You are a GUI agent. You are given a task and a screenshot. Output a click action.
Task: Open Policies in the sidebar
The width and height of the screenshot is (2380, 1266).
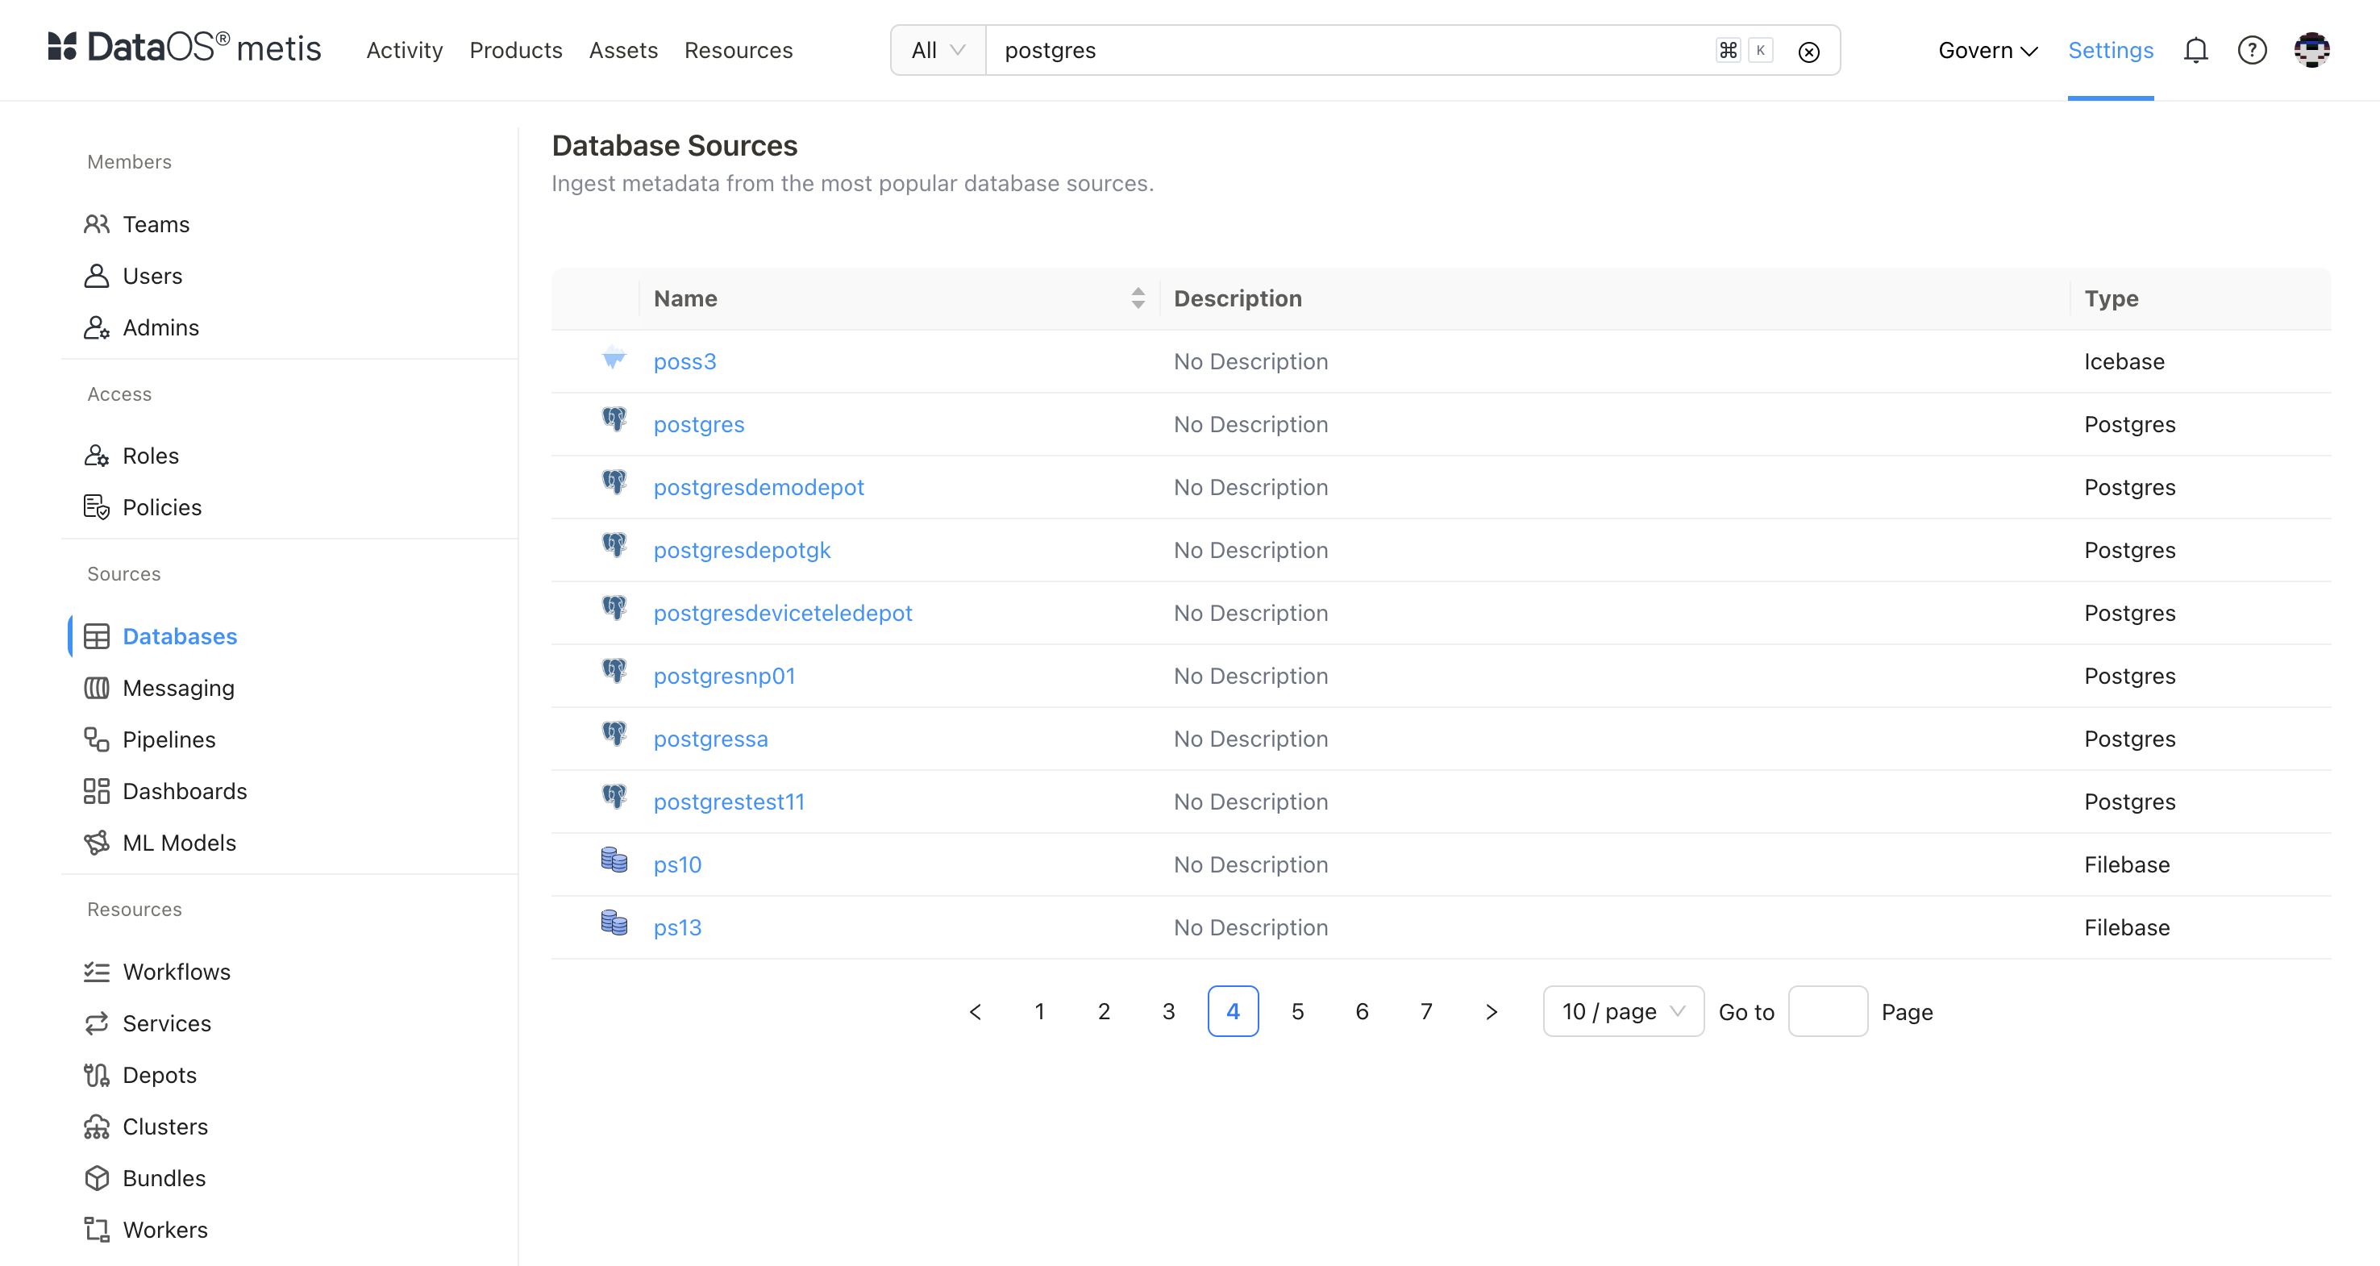(x=162, y=507)
